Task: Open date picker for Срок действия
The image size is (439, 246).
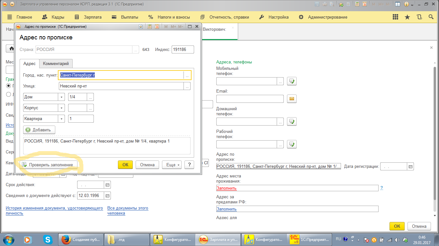Action: pyautogui.click(x=107, y=185)
